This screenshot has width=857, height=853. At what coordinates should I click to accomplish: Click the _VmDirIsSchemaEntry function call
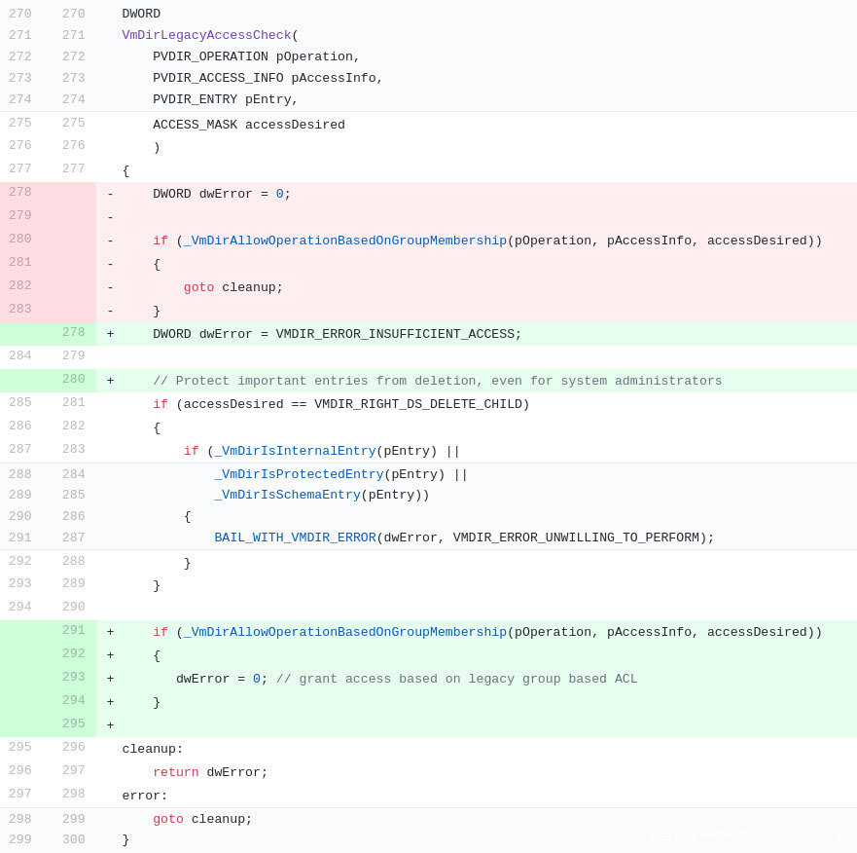click(287, 496)
